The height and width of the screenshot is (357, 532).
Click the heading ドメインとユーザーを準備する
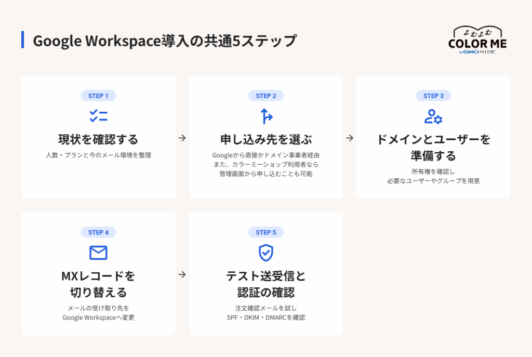[x=433, y=148]
